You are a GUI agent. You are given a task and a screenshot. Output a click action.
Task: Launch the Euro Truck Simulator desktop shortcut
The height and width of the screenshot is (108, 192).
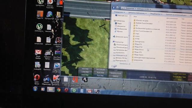point(57,55)
